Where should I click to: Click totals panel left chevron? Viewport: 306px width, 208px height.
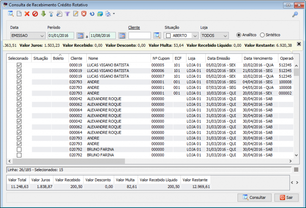coord(292,183)
